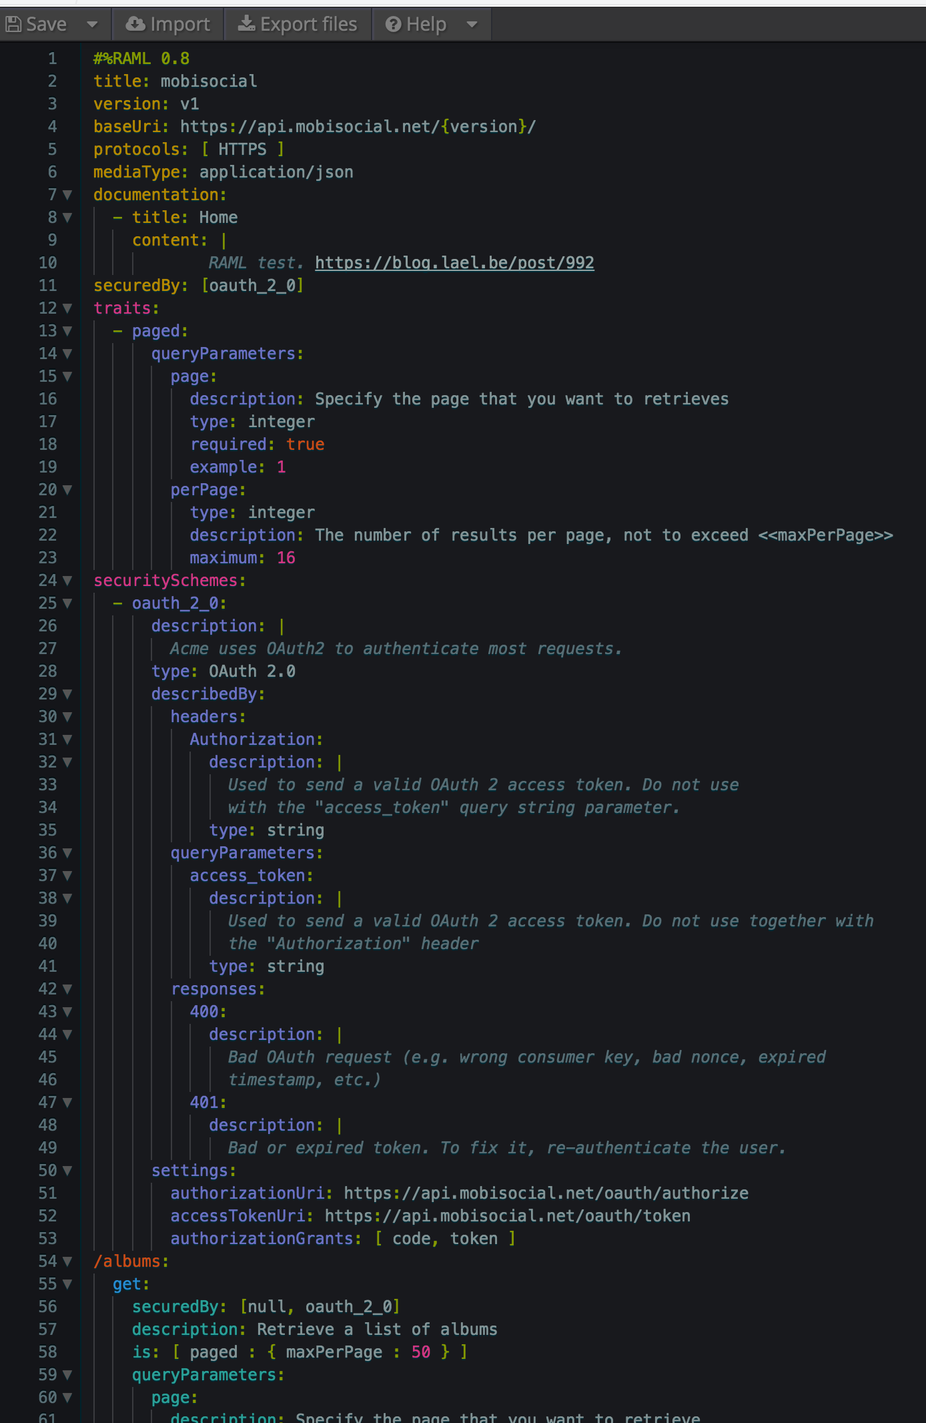
Task: Fold queryParameters block on line 14
Action: 67,354
